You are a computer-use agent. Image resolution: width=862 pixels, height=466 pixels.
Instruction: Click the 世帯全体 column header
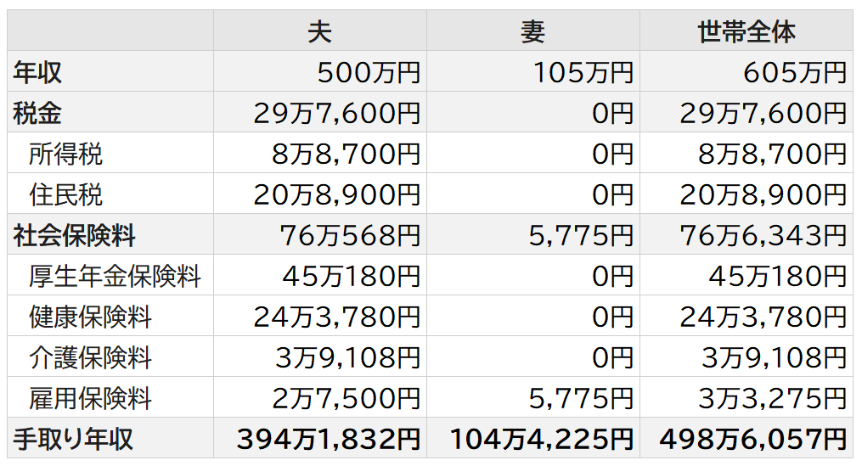(746, 31)
